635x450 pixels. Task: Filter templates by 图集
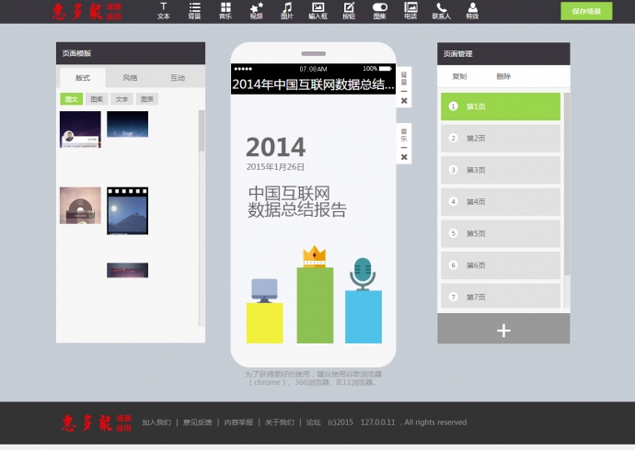pyautogui.click(x=97, y=98)
